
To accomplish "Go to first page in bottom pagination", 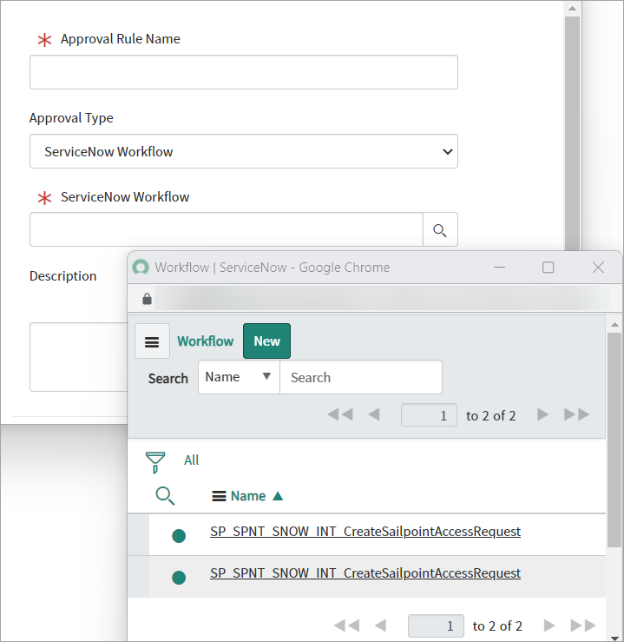I will click(347, 625).
